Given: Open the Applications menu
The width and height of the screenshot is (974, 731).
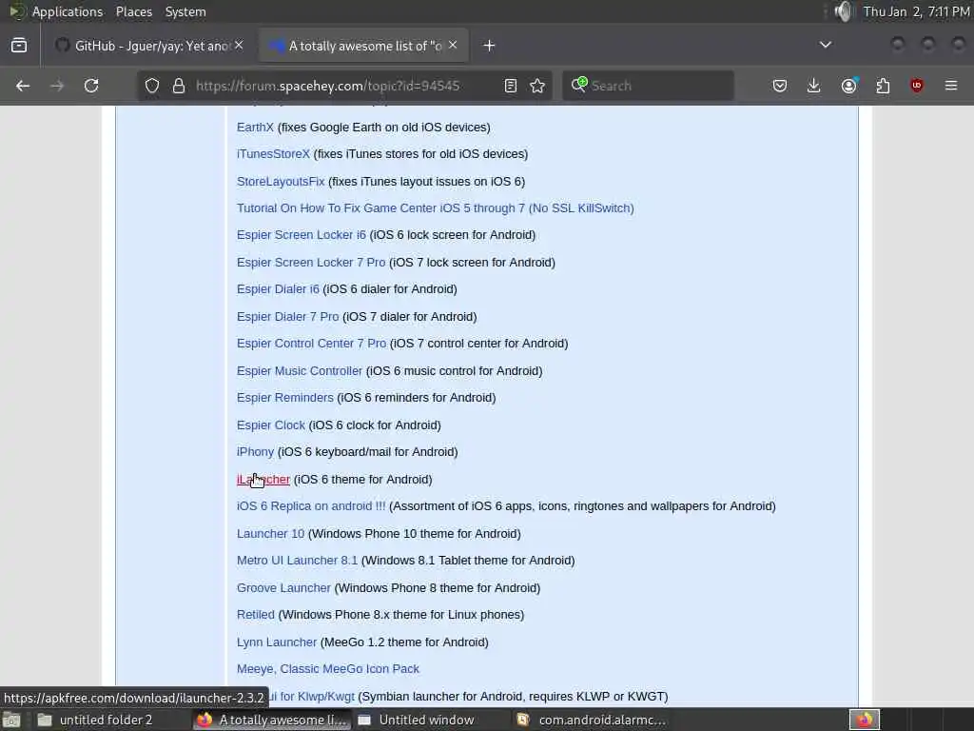Looking at the screenshot, I should pos(68,11).
